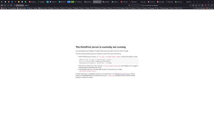Open the Google Maps bookmark

coord(12,8)
